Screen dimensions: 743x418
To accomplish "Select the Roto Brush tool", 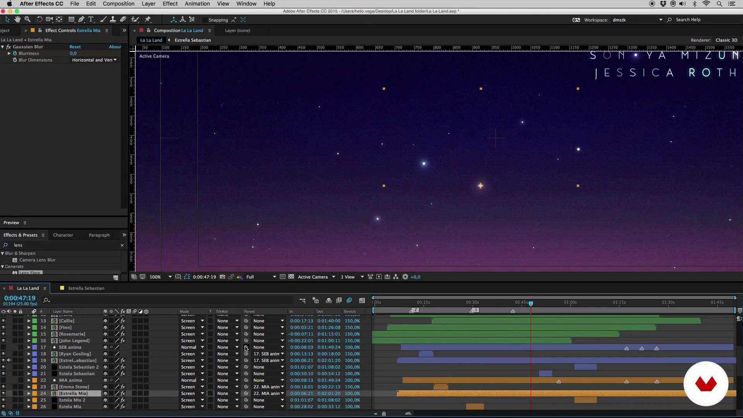I will click(135, 19).
